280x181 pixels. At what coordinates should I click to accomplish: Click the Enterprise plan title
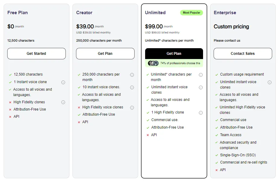[x=225, y=13]
